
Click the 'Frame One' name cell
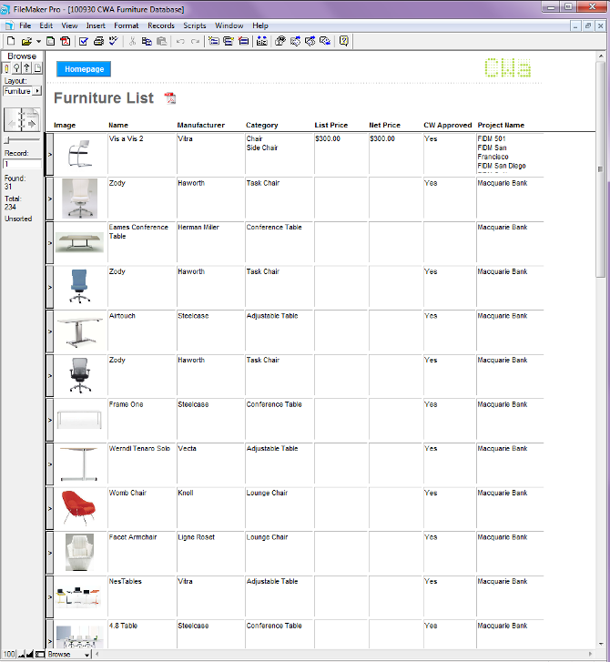(141, 420)
